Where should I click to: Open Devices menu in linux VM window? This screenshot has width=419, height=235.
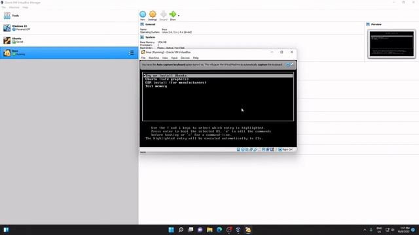click(x=185, y=58)
